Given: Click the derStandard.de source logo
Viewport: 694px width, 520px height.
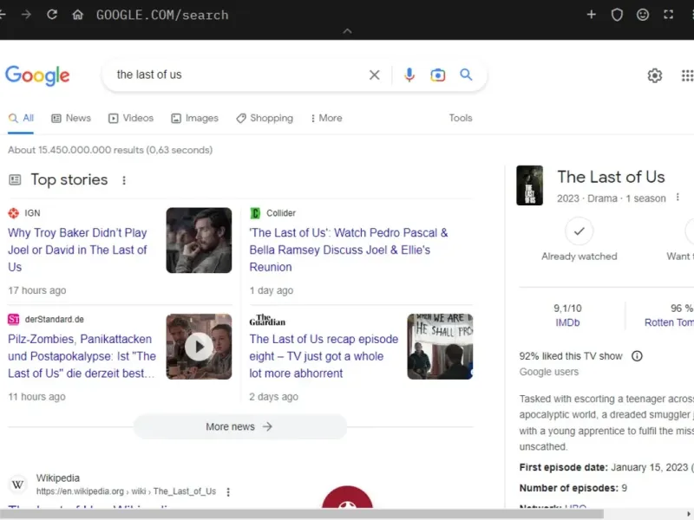Looking at the screenshot, I should click(13, 319).
